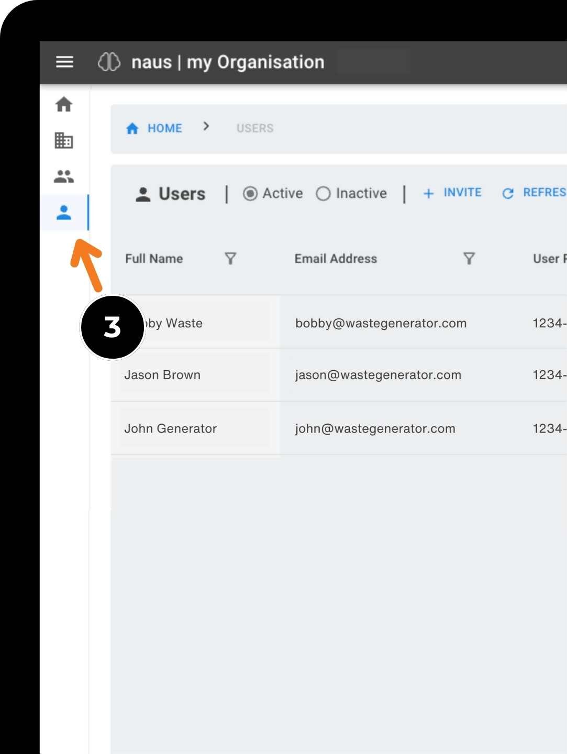Open the groups icon in sidebar
This screenshot has width=567, height=754.
tap(64, 176)
